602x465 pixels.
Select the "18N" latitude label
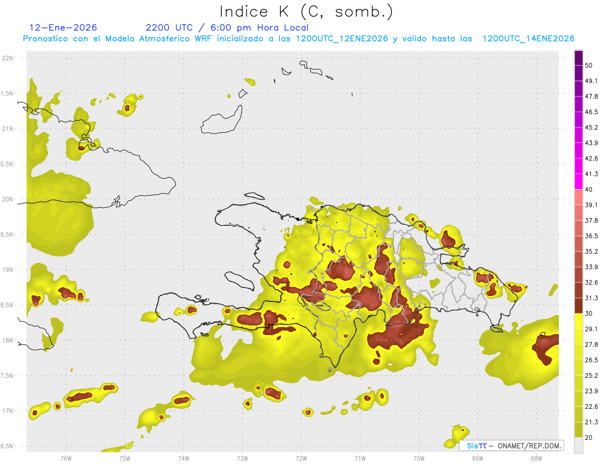click(9, 340)
